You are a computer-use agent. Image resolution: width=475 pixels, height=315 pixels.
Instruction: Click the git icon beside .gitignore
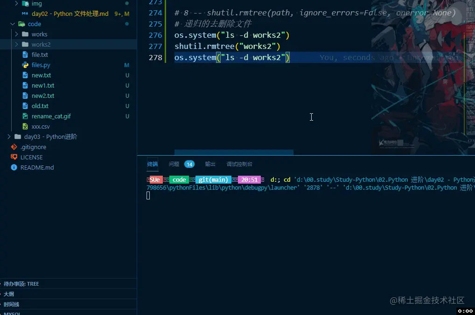click(x=14, y=147)
